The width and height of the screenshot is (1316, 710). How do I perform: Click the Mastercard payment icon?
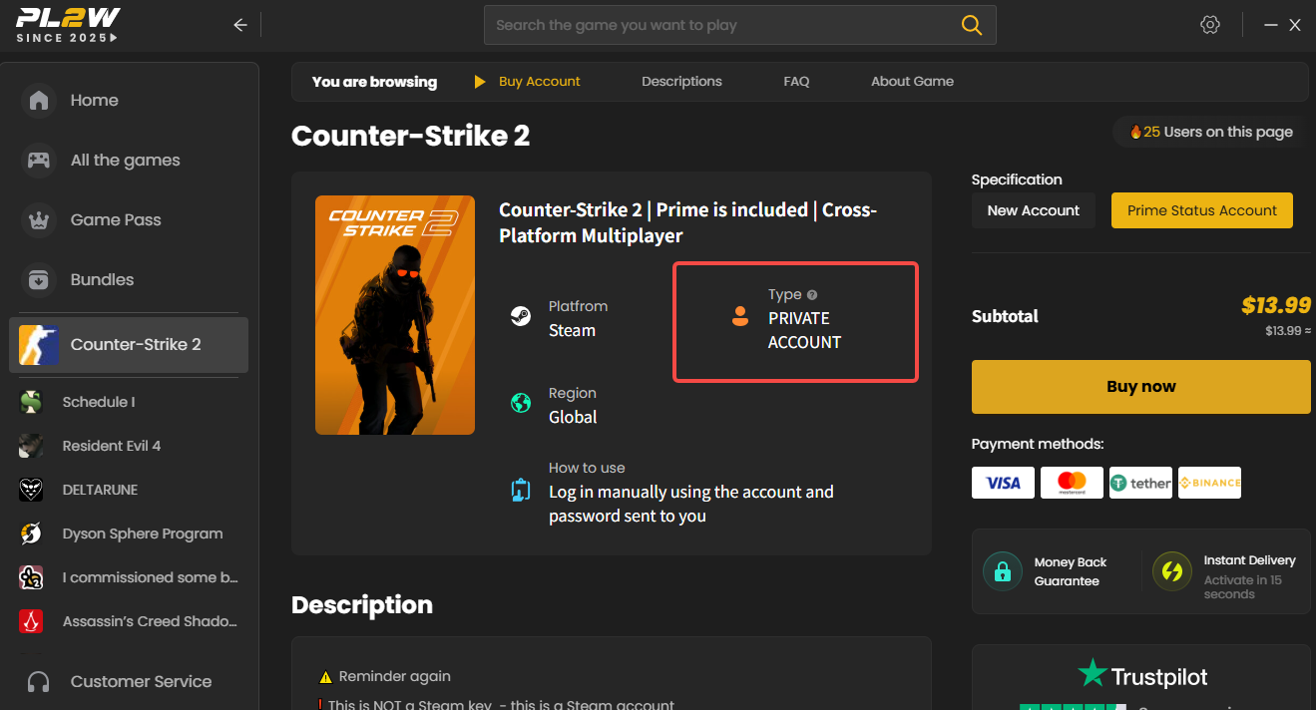(x=1072, y=483)
